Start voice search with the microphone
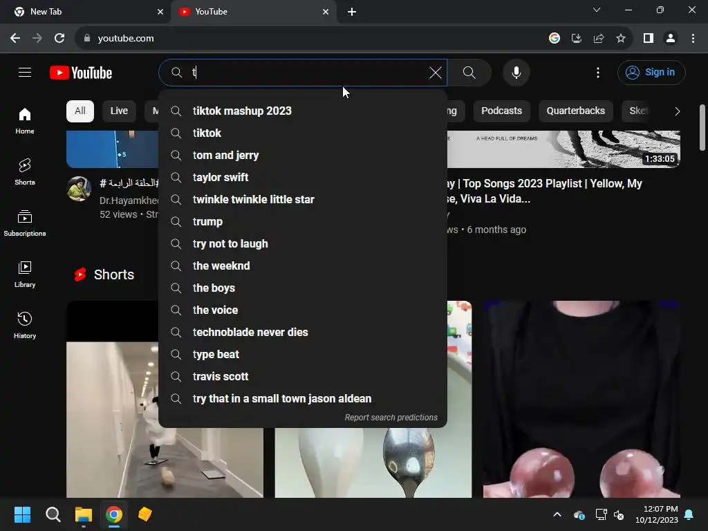The width and height of the screenshot is (708, 531). [516, 73]
